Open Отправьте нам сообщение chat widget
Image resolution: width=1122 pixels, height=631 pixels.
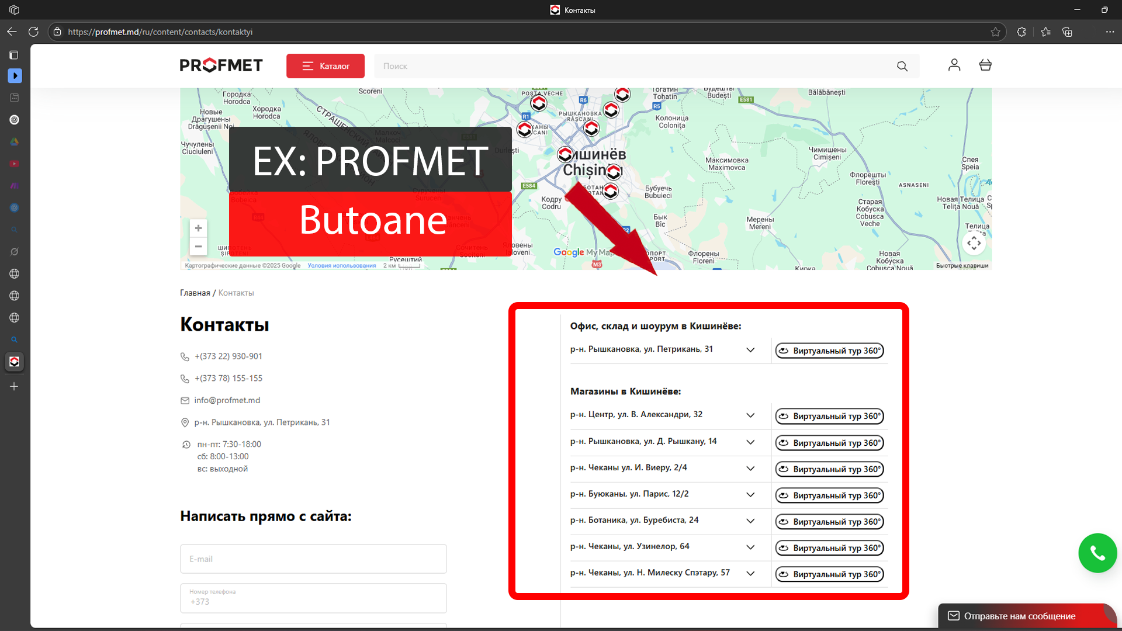click(1027, 616)
